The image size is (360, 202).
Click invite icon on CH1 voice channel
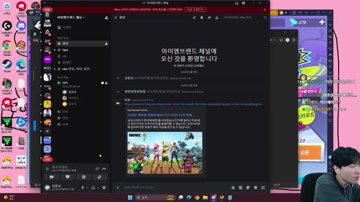click(x=106, y=83)
